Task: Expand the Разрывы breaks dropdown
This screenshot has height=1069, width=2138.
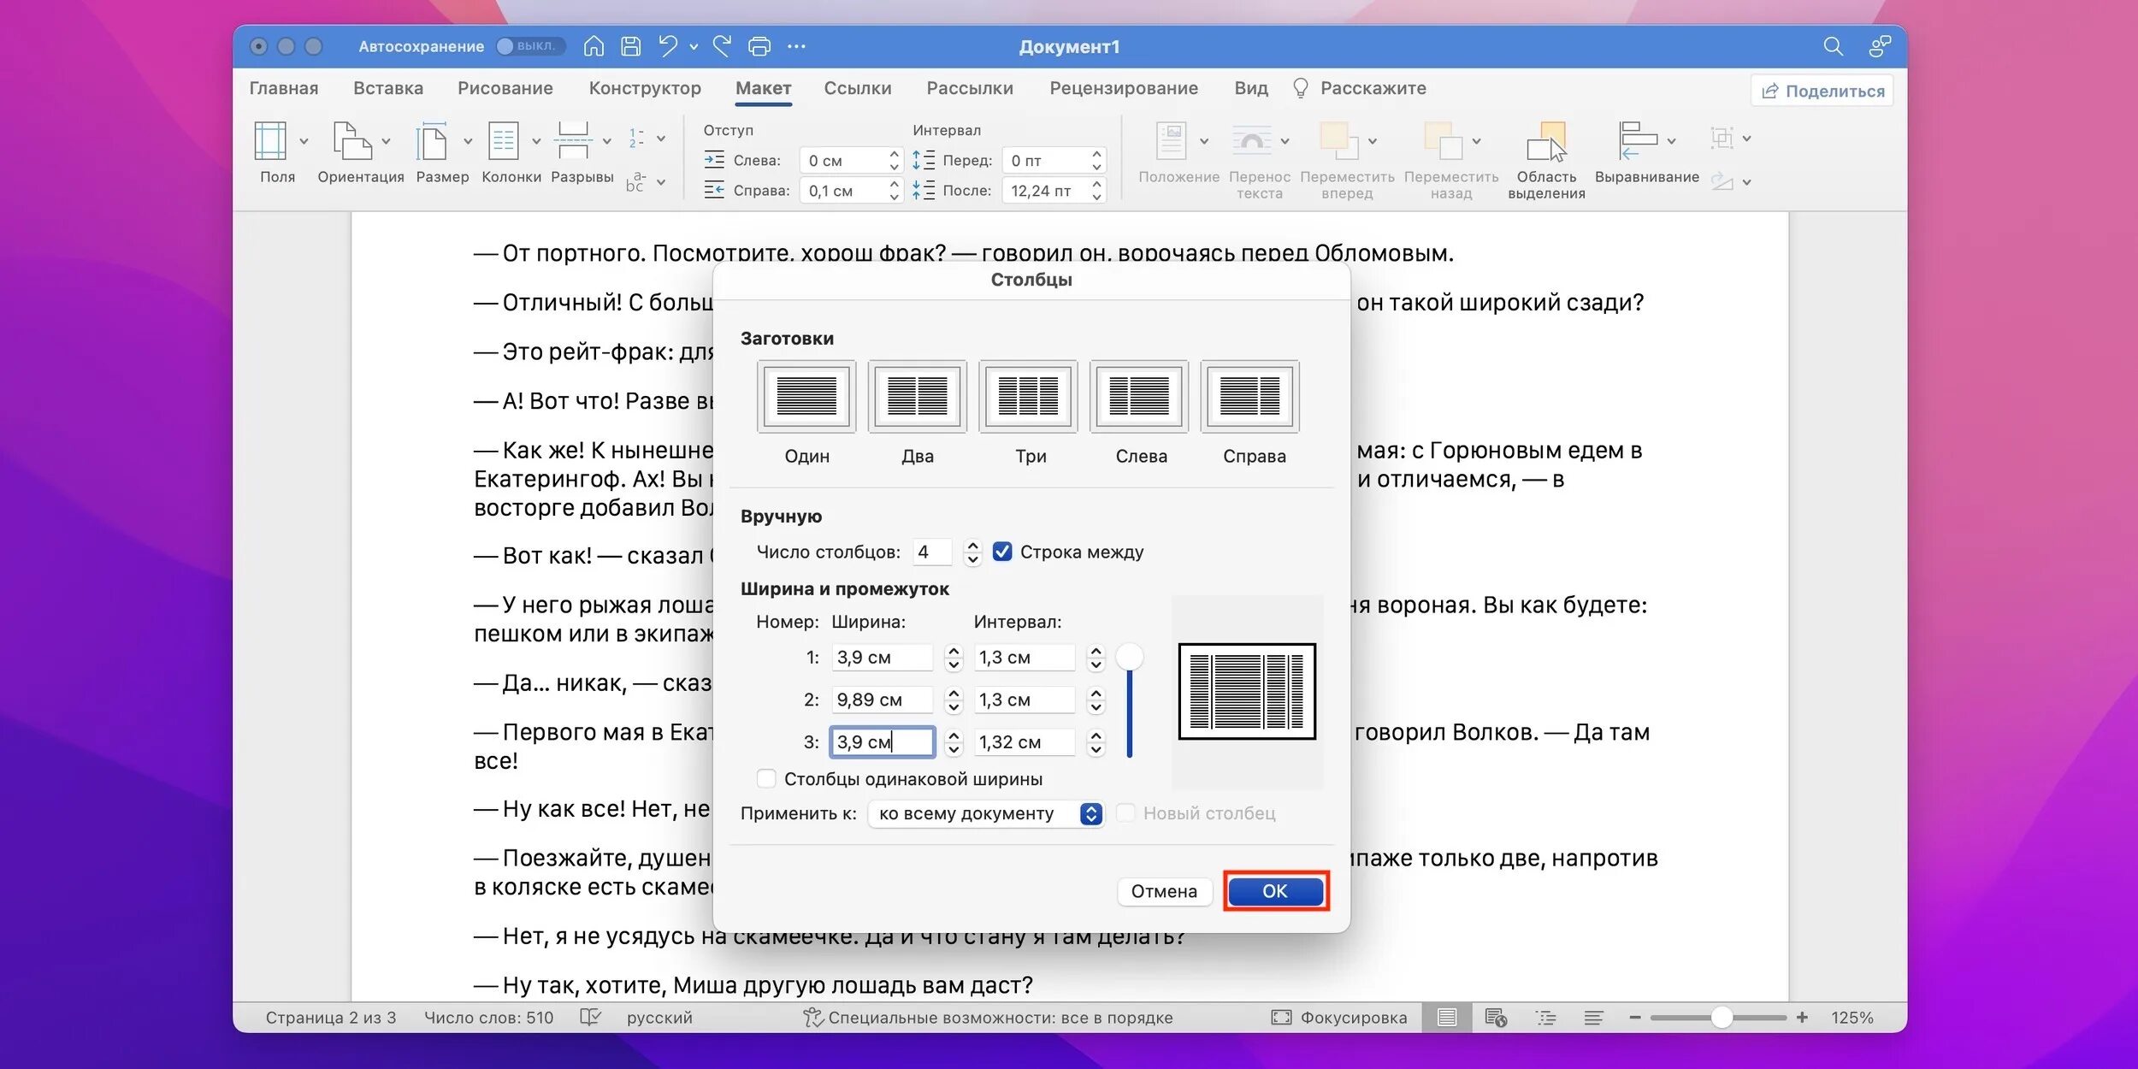Action: click(606, 141)
